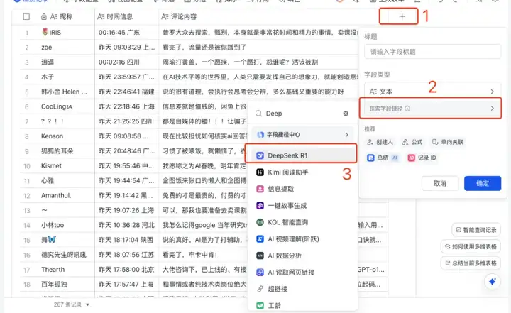This screenshot has width=511, height=313.
Task: Click time cell 昨天 22:46:41 福建
Action: point(126,92)
